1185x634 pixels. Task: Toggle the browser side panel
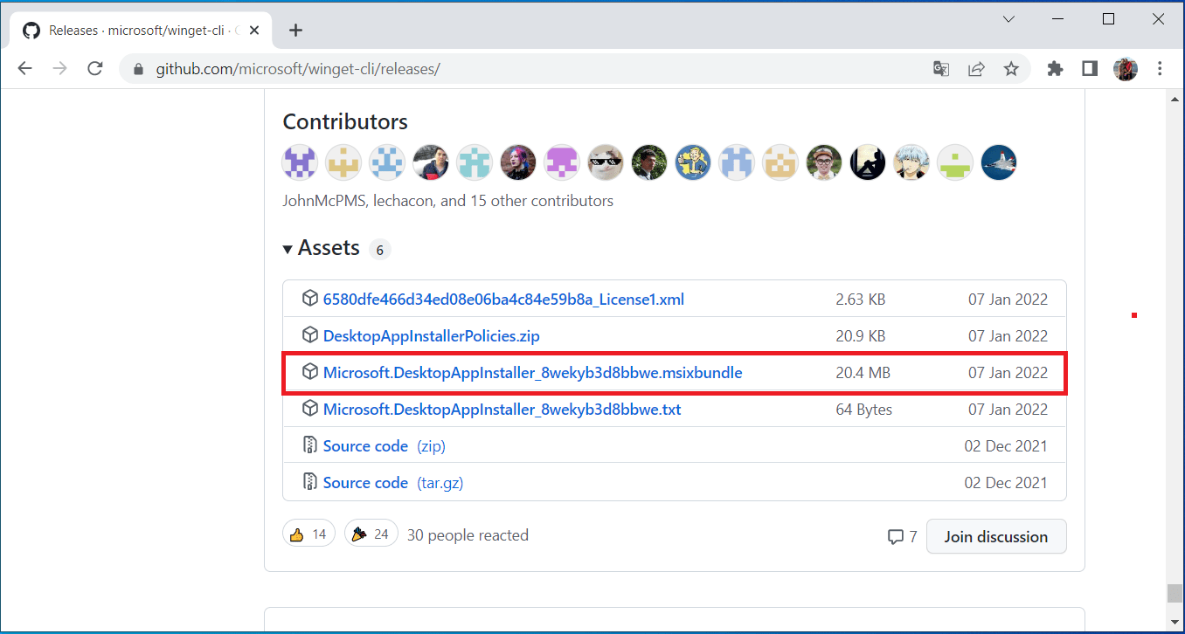1090,68
